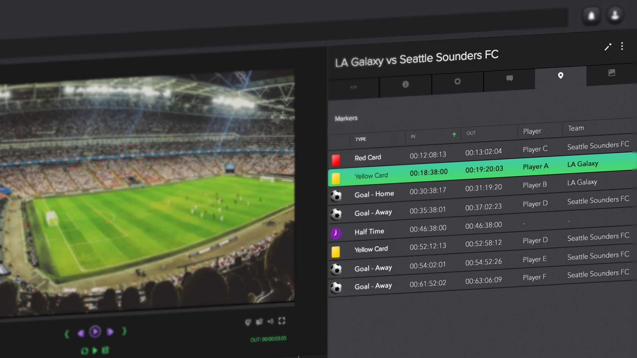Click the OUT column header
Screen dimensions: 637x358
point(471,133)
